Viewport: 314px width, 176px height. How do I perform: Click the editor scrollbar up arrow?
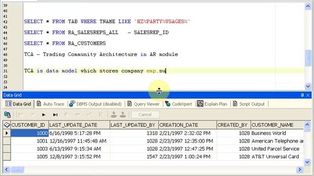click(308, 6)
